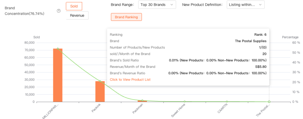
Task: Select the Sold metric toggle
Action: click(x=74, y=6)
